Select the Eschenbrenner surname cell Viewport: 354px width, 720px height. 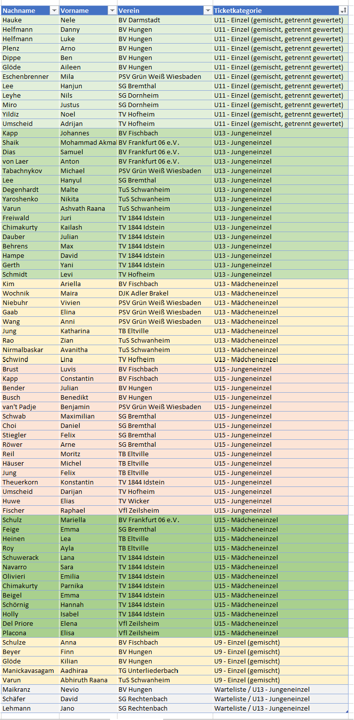coord(30,77)
